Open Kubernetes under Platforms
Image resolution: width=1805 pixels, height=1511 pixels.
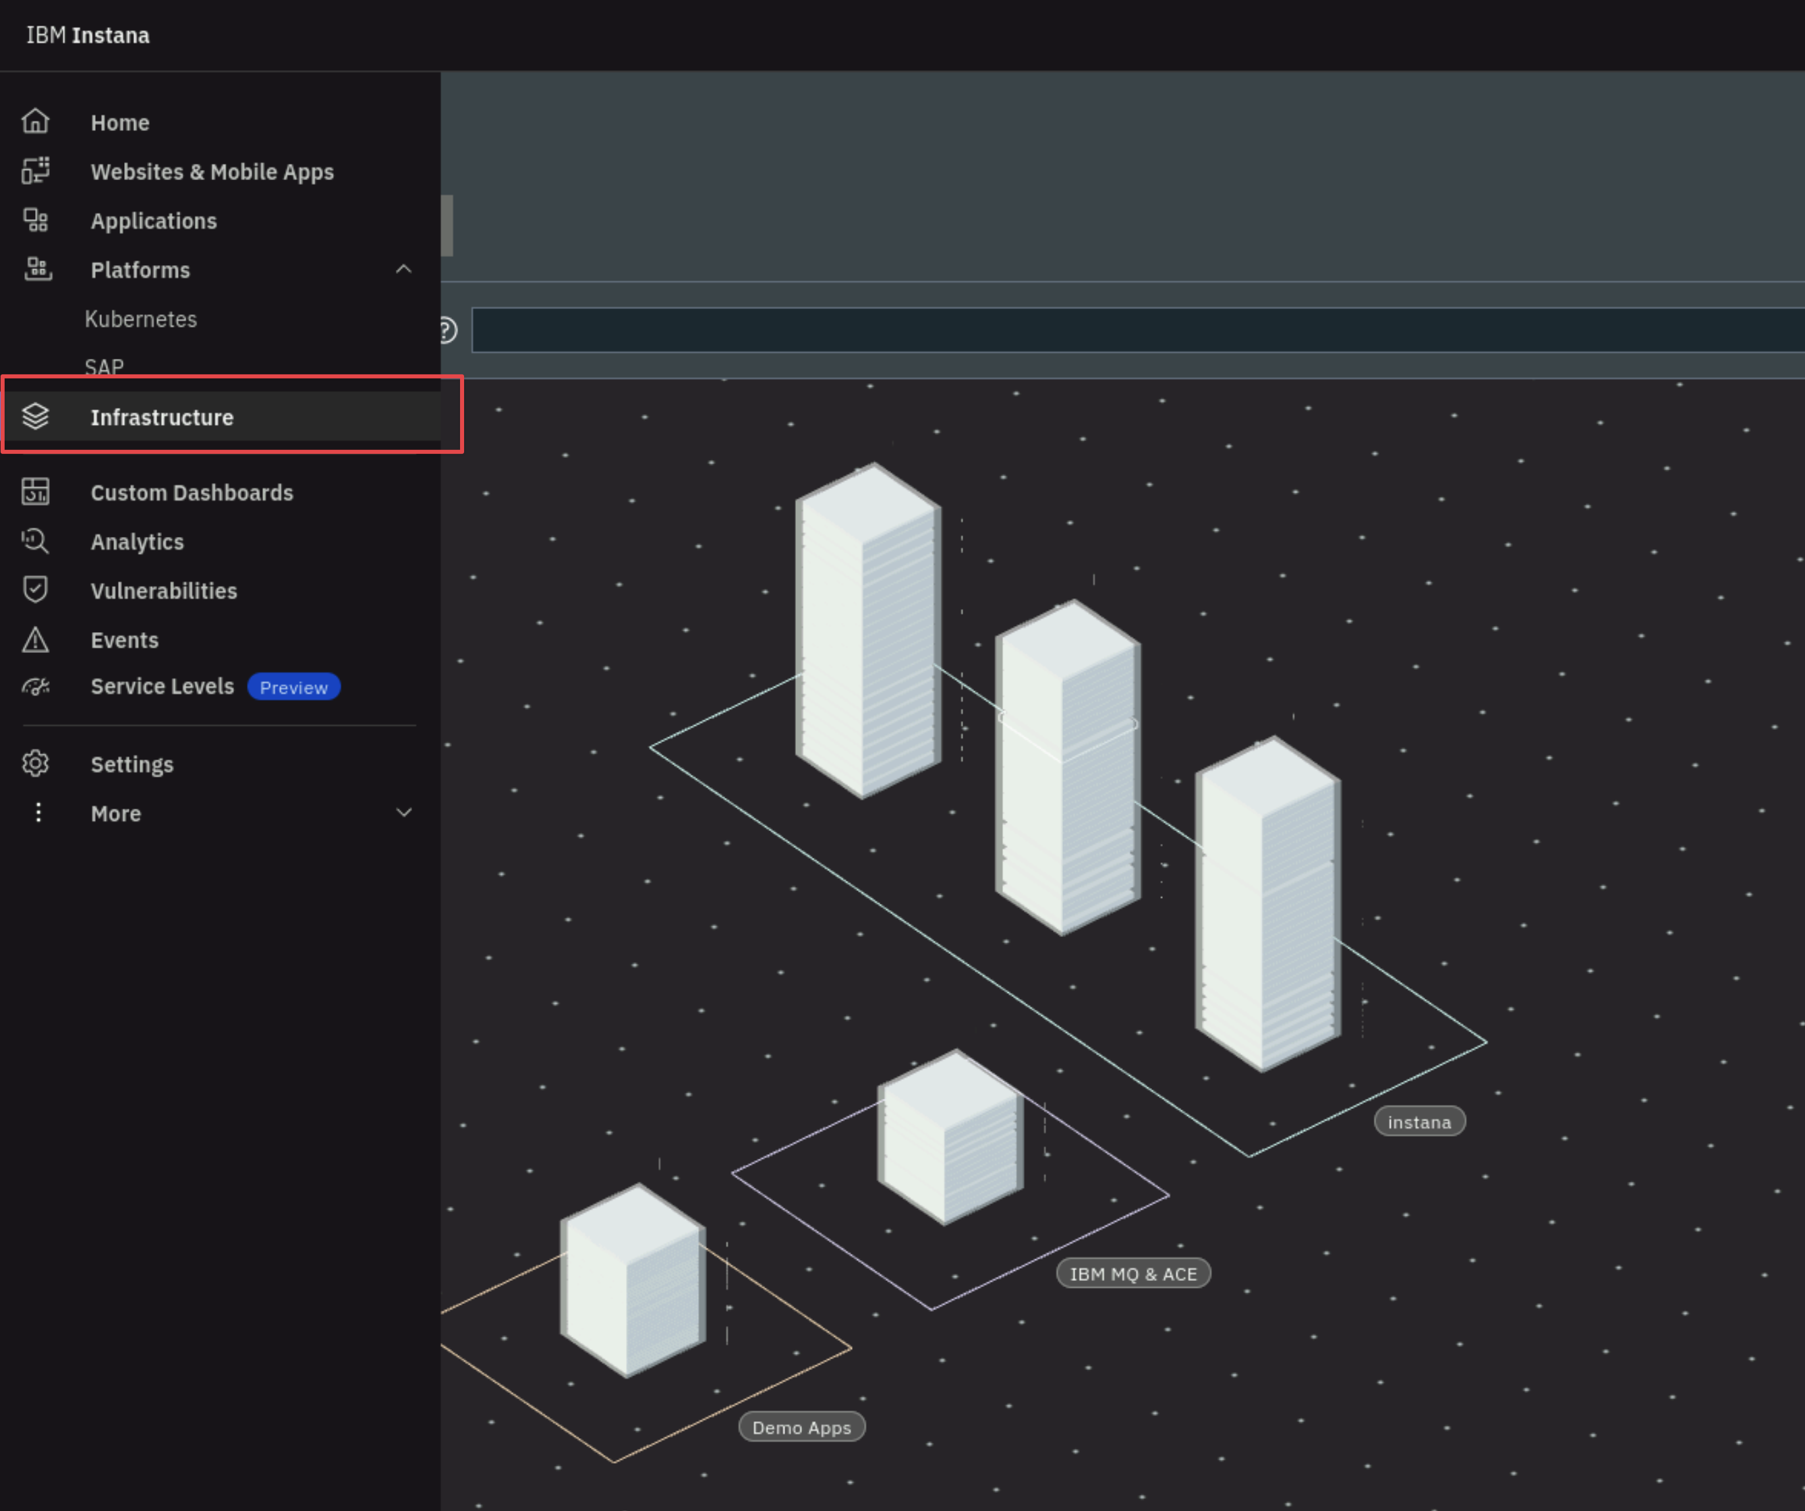(141, 319)
